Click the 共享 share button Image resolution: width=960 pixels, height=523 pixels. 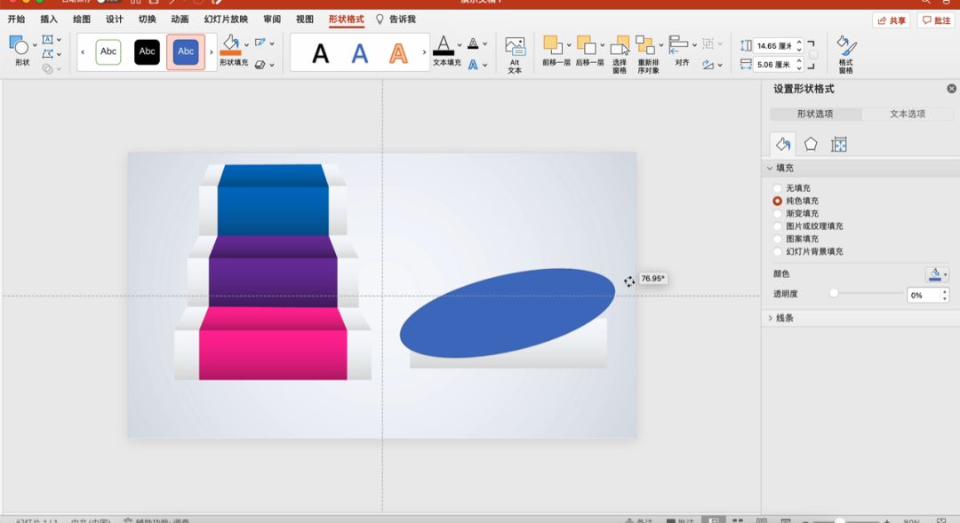coord(892,20)
